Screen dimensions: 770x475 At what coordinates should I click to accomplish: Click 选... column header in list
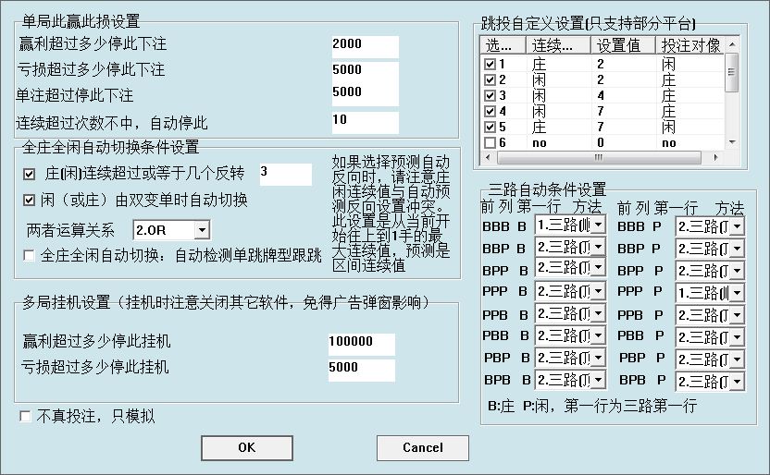(x=503, y=45)
